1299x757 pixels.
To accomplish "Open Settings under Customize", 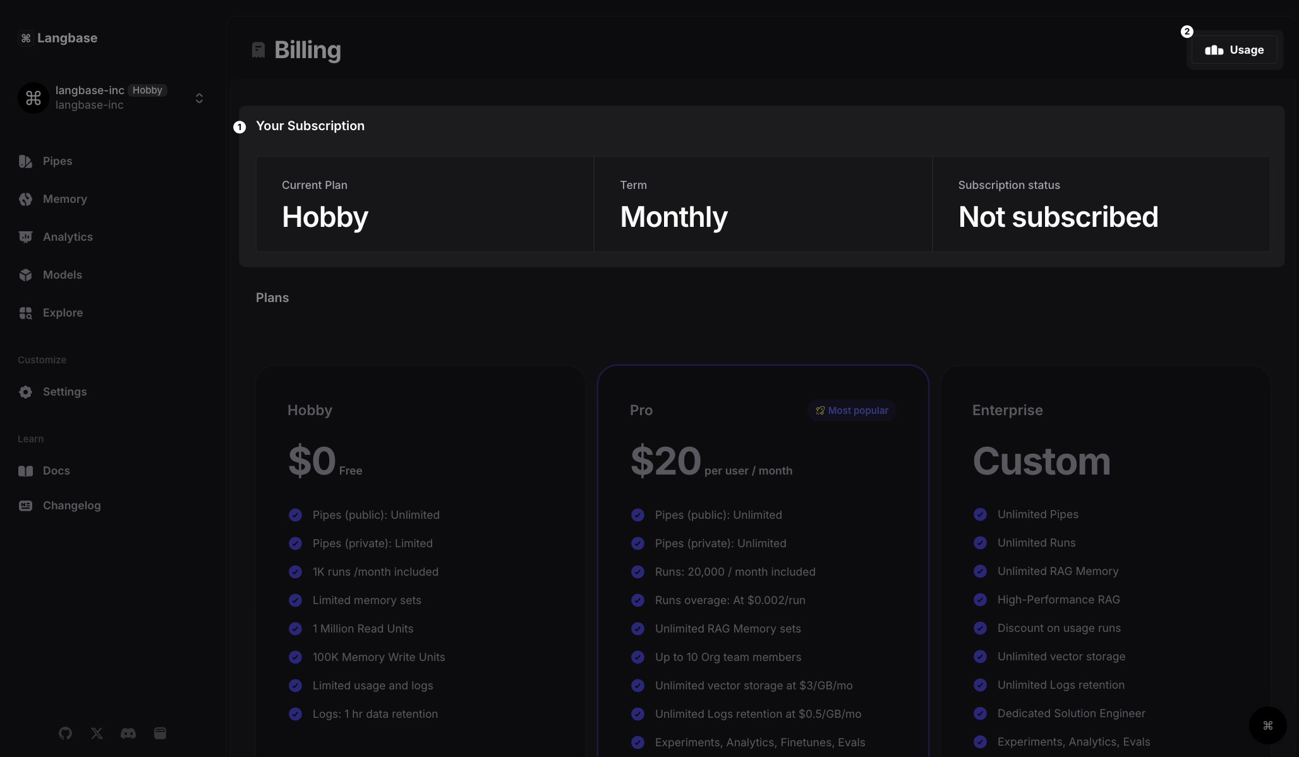I will [x=64, y=392].
